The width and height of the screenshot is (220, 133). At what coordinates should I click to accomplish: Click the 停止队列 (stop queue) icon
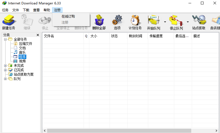coord(176,21)
